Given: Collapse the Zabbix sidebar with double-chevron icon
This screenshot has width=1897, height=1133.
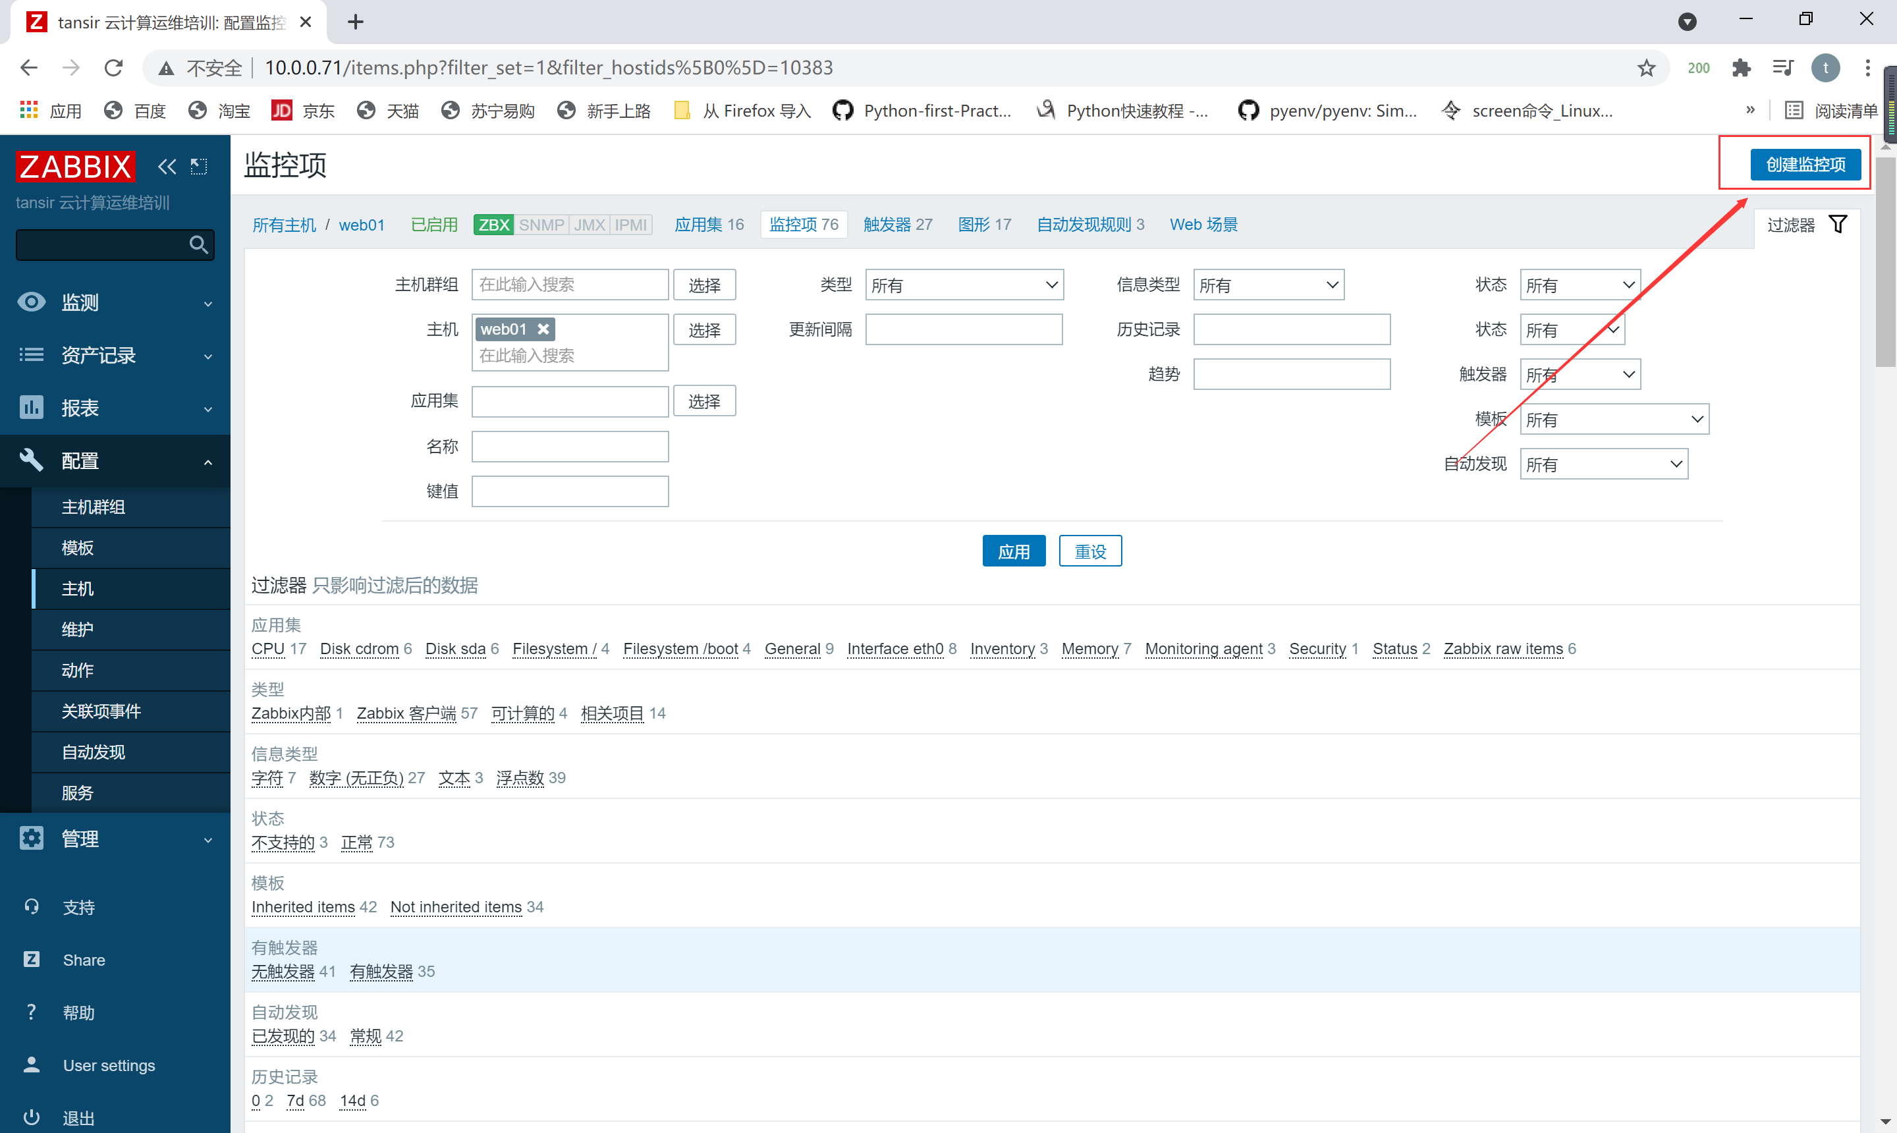Looking at the screenshot, I should (167, 166).
